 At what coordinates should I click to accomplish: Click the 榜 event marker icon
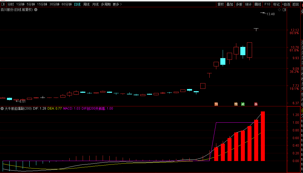236,104
